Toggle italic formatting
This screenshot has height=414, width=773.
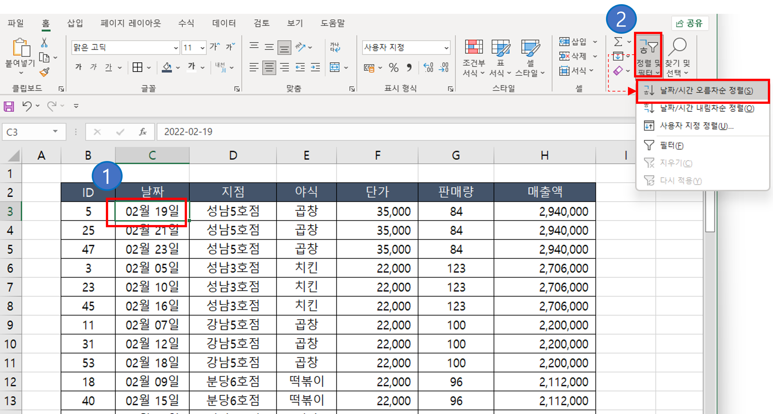[93, 67]
